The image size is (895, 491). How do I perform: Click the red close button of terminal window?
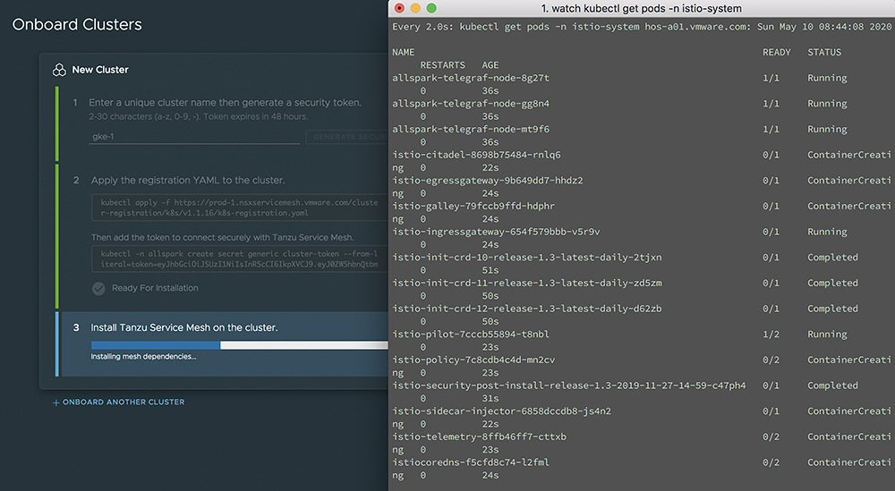[x=399, y=8]
